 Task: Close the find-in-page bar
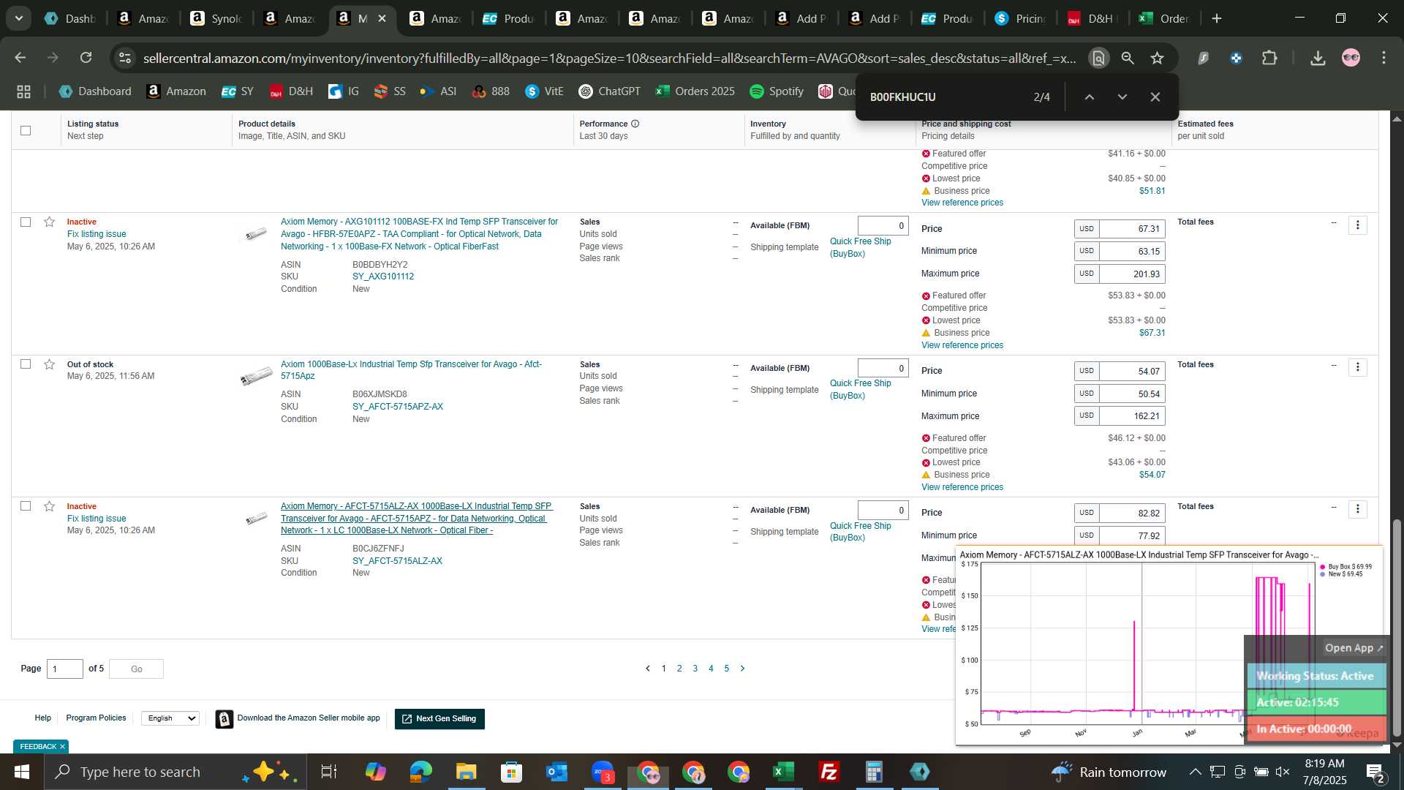coord(1155,97)
